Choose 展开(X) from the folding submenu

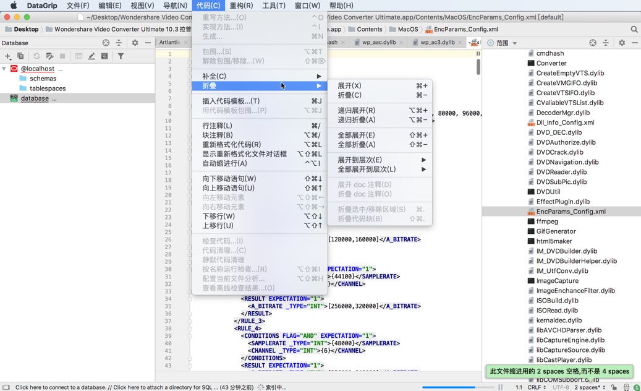380,85
